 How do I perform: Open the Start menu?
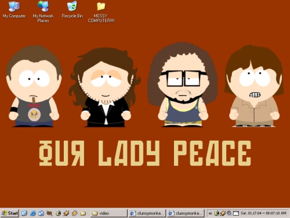click(x=9, y=213)
